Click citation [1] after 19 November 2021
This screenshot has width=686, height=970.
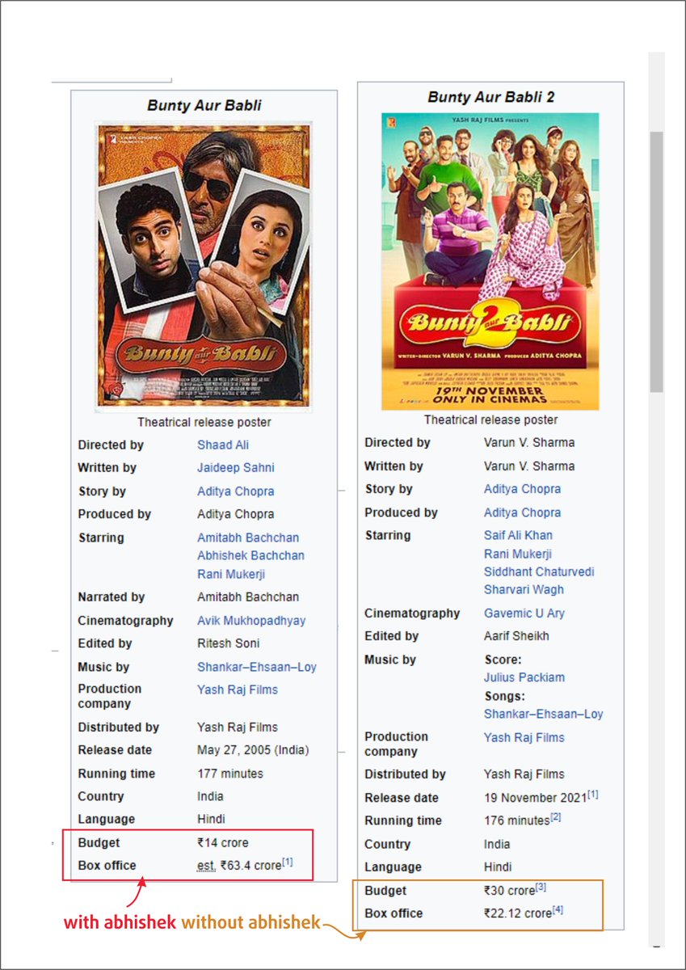click(593, 795)
